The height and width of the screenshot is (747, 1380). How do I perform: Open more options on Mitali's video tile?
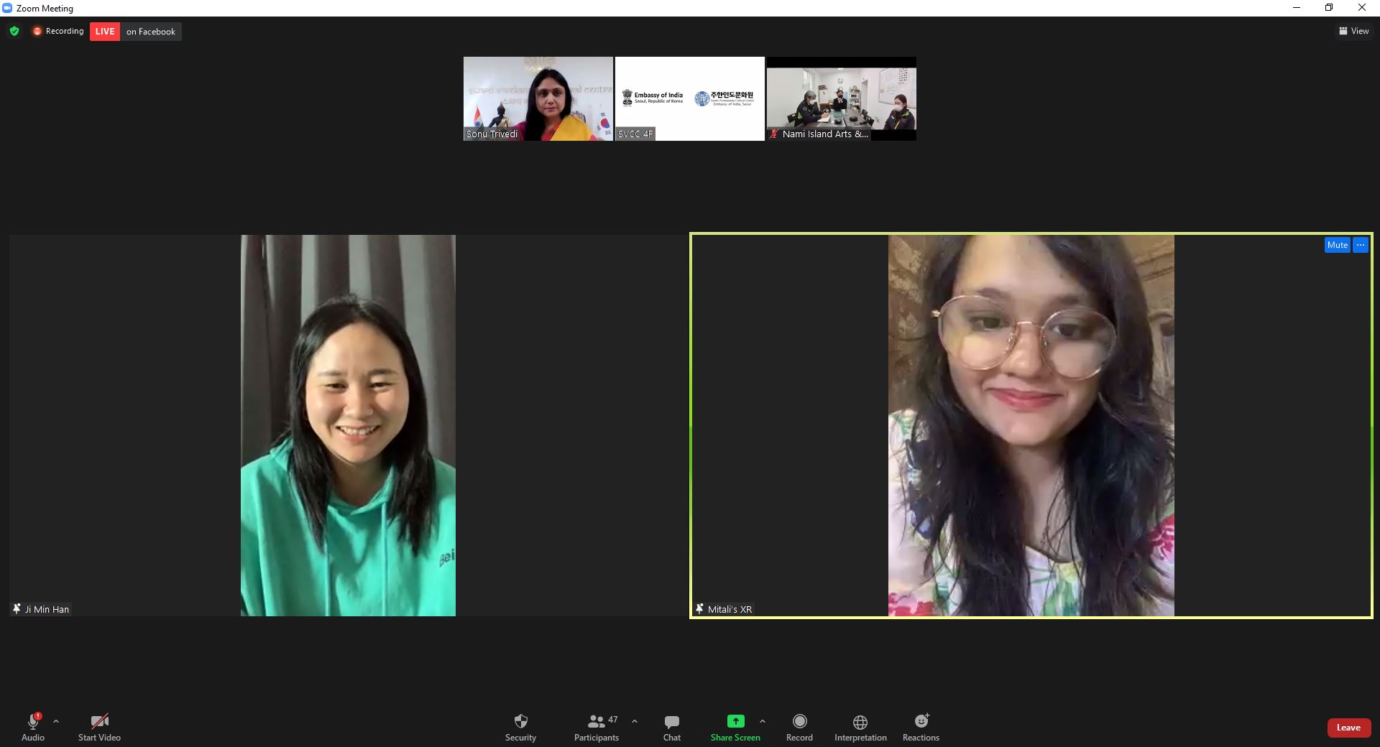tap(1361, 245)
